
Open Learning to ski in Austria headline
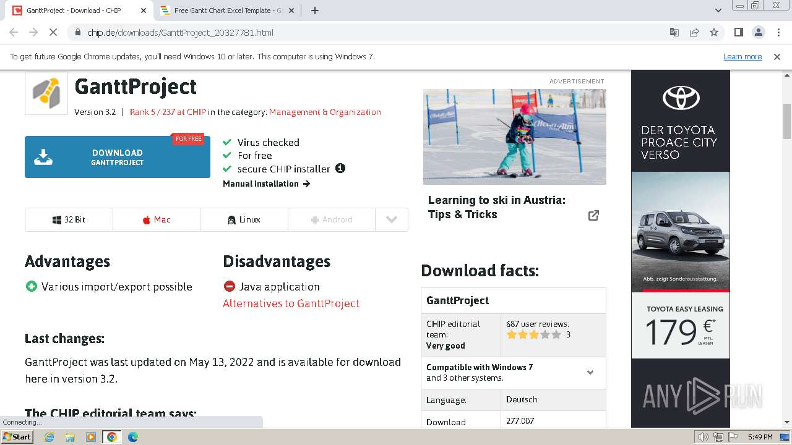tap(497, 207)
